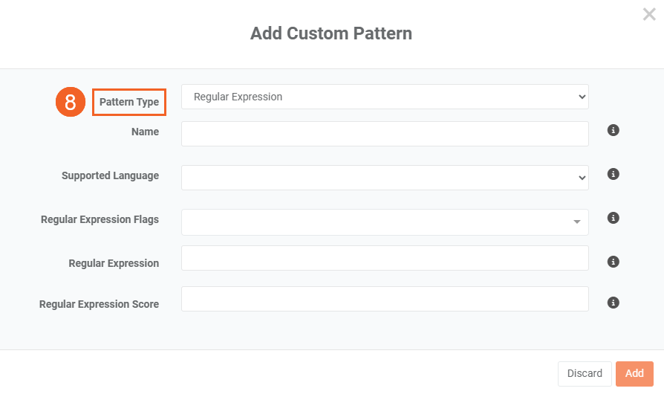This screenshot has width=664, height=397.
Task: Close the Add Custom Pattern dialog
Action: click(x=649, y=14)
